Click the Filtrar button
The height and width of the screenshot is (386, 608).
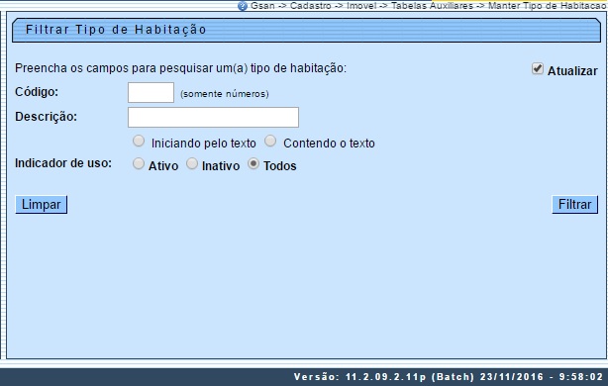[x=574, y=204]
